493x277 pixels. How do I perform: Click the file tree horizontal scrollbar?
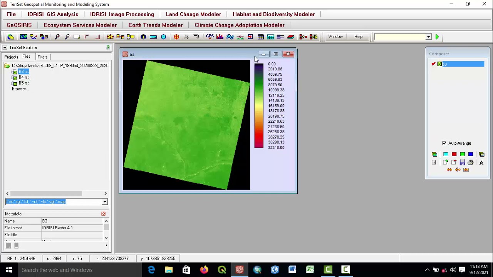click(56, 194)
